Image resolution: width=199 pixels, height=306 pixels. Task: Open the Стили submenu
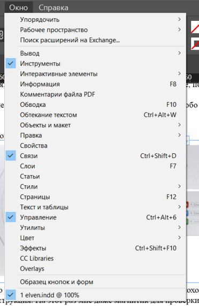[x=95, y=186]
